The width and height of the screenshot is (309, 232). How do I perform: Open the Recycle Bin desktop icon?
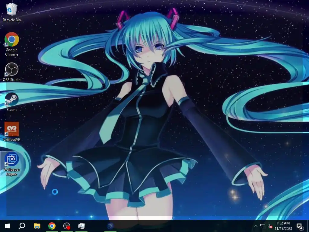coord(12,12)
